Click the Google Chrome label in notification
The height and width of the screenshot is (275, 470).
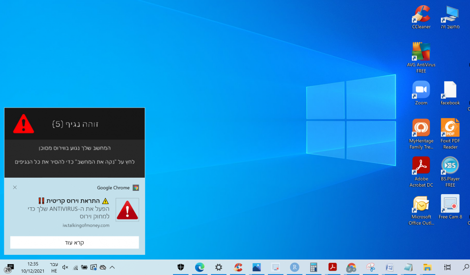113,188
